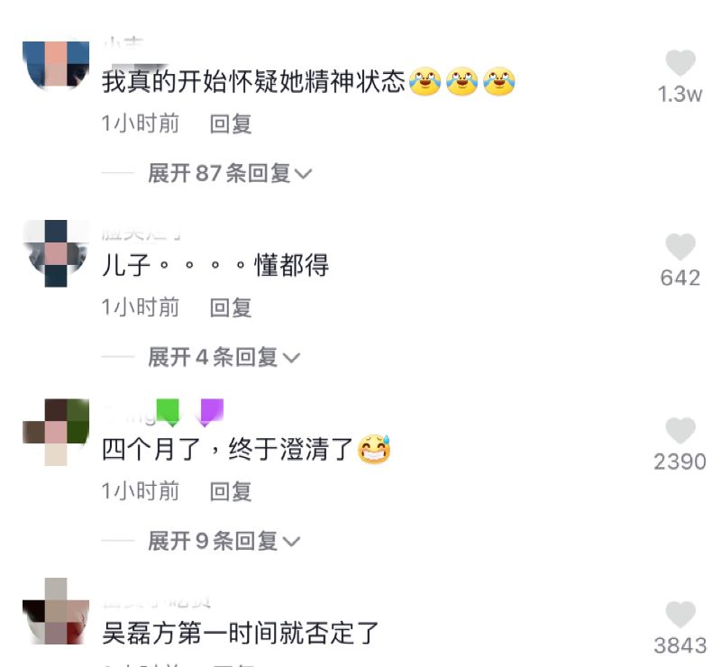Open username above 儿子懂都得 comment
This screenshot has height=667, width=721.
[x=141, y=234]
